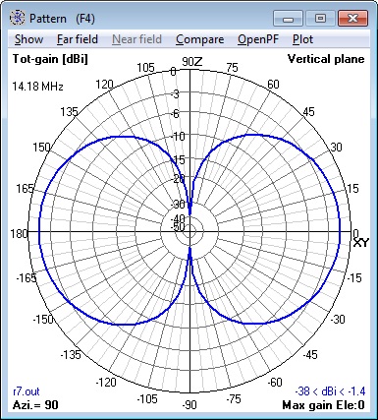Click the -38 < dBi < -1.4 range

pos(330,391)
